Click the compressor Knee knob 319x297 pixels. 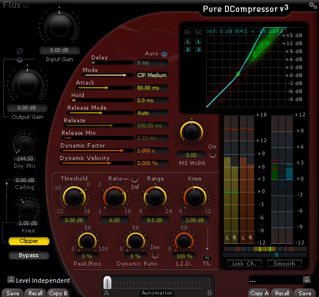point(195,197)
